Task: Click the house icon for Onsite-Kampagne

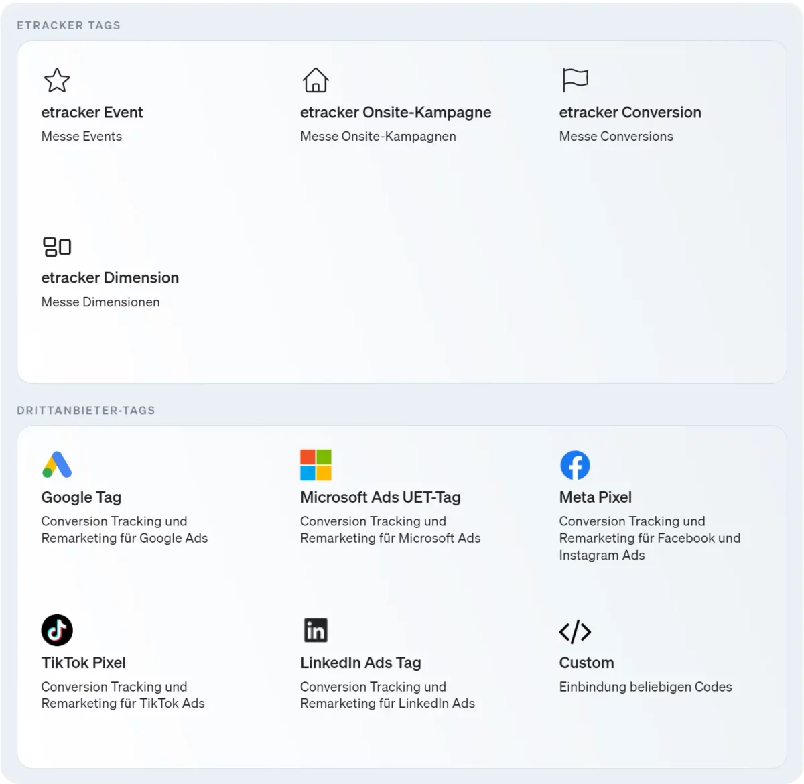Action: (x=316, y=80)
